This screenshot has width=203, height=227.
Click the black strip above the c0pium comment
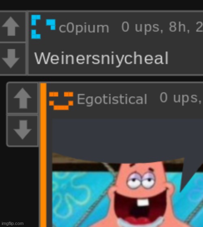pyautogui.click(x=101, y=5)
